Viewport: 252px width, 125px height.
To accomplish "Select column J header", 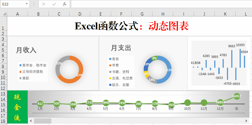I will pos(204,14).
